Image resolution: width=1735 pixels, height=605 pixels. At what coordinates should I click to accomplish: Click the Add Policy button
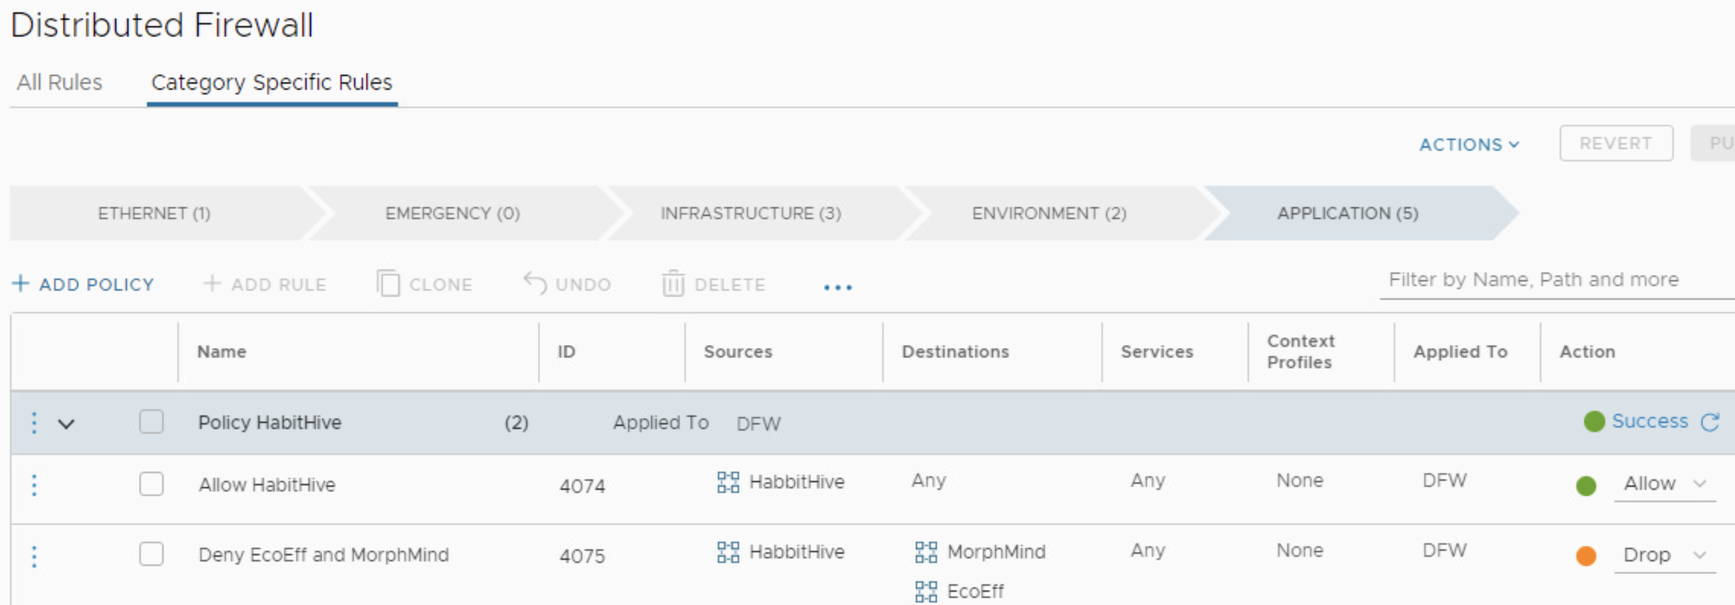83,284
